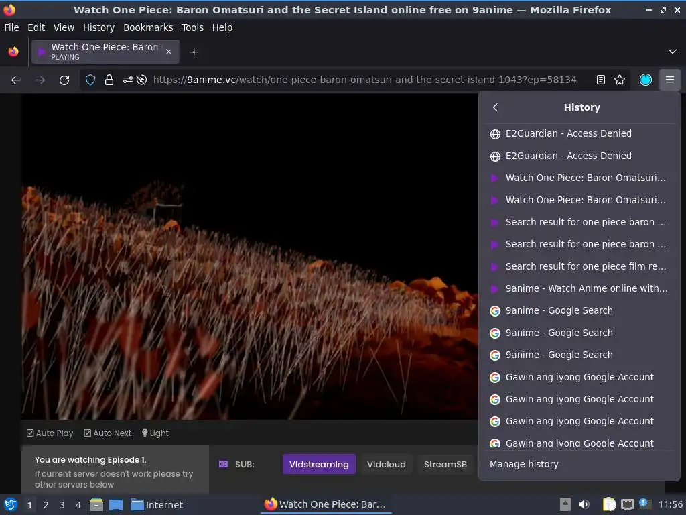
Task: Open the file manager taskbar icon
Action: [96, 504]
